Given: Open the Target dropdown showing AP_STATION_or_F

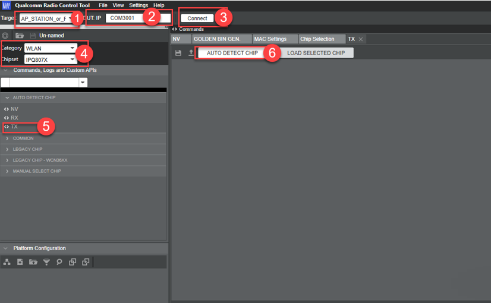Looking at the screenshot, I should tap(46, 18).
